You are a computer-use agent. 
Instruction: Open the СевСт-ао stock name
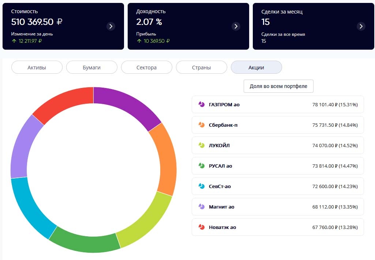220,187
